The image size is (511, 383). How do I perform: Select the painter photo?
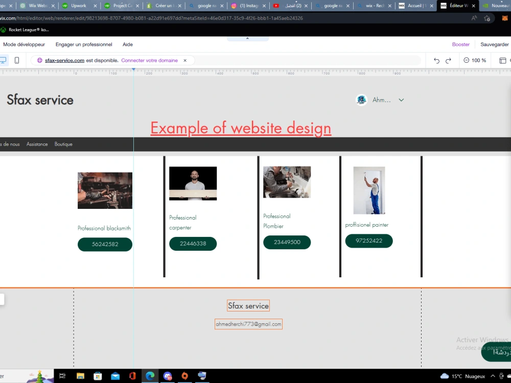pyautogui.click(x=369, y=190)
